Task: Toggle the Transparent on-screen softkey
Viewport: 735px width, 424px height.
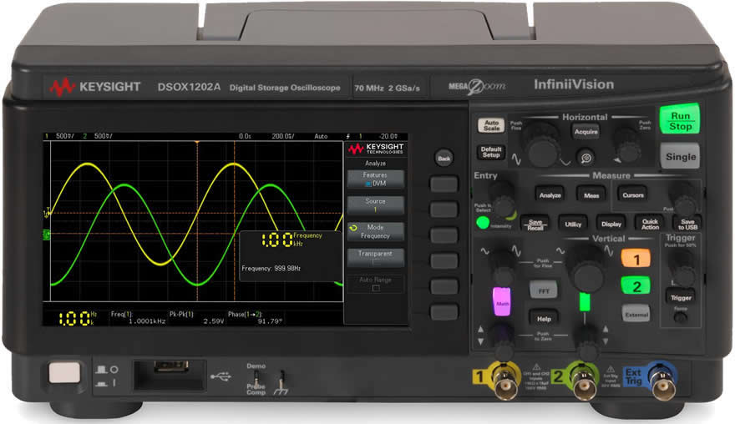Action: (x=375, y=257)
